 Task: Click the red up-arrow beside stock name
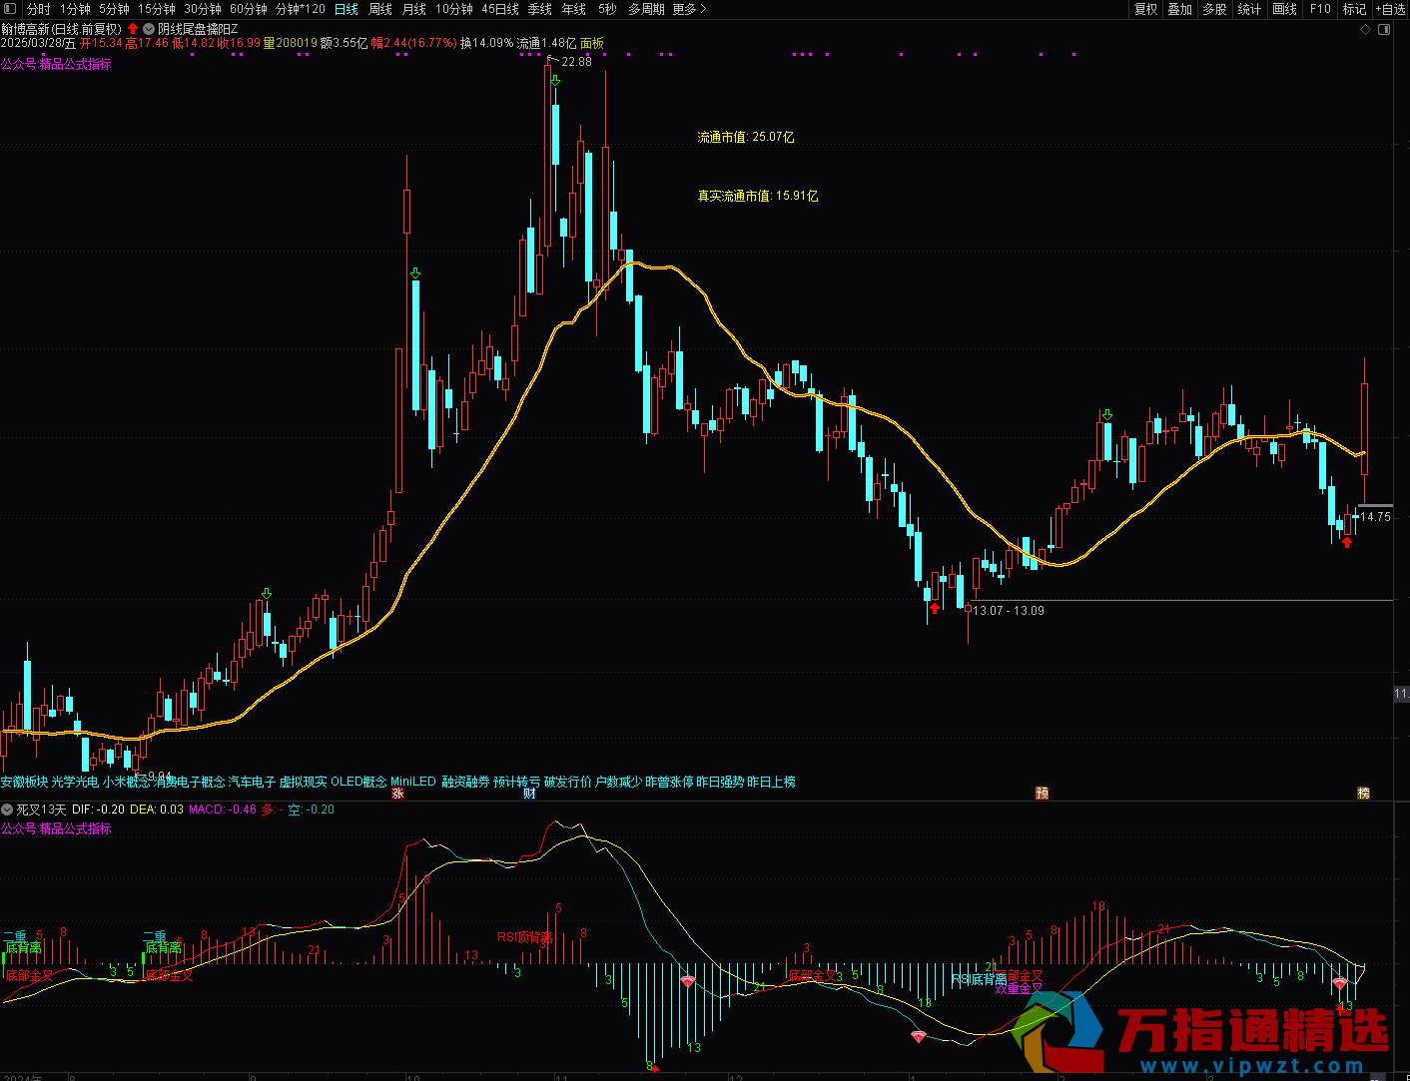133,29
